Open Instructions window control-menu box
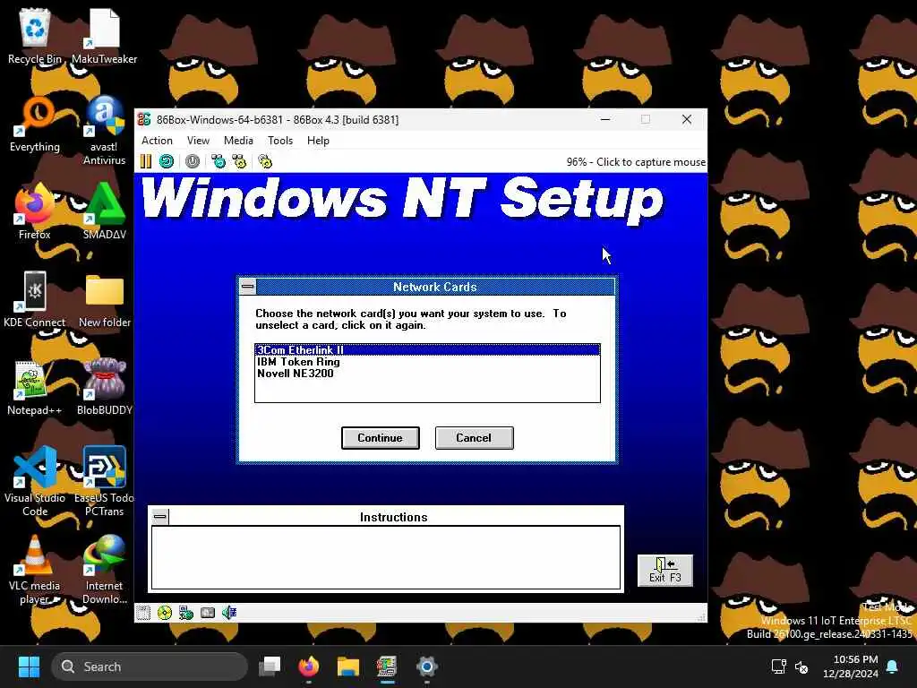Screen dimensions: 917x688 (159, 517)
